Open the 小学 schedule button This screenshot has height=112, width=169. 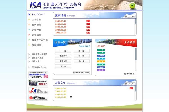coord(81,61)
